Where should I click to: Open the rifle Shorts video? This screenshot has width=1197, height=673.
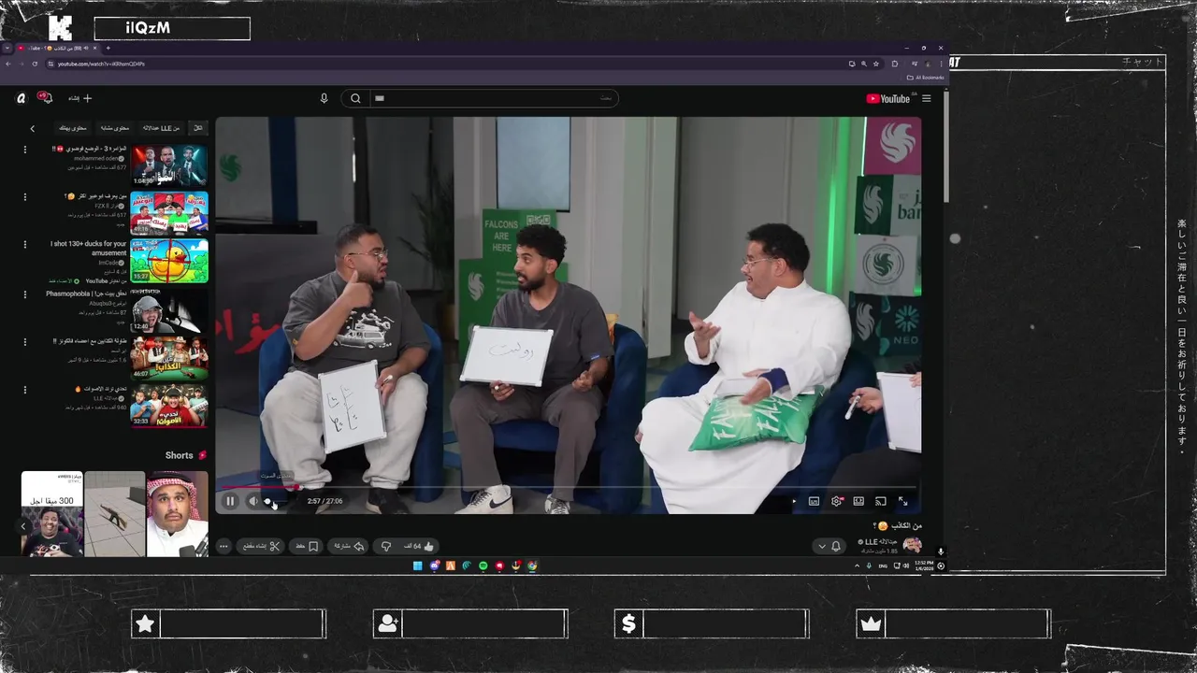115,513
